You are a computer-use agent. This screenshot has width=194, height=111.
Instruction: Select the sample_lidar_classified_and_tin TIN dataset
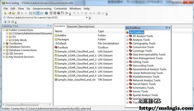pos(75,80)
